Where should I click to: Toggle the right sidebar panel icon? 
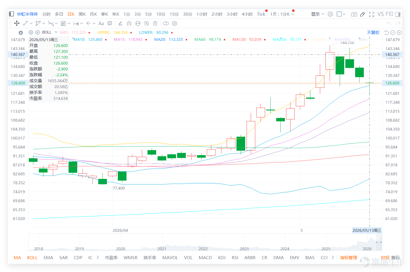(x=398, y=14)
